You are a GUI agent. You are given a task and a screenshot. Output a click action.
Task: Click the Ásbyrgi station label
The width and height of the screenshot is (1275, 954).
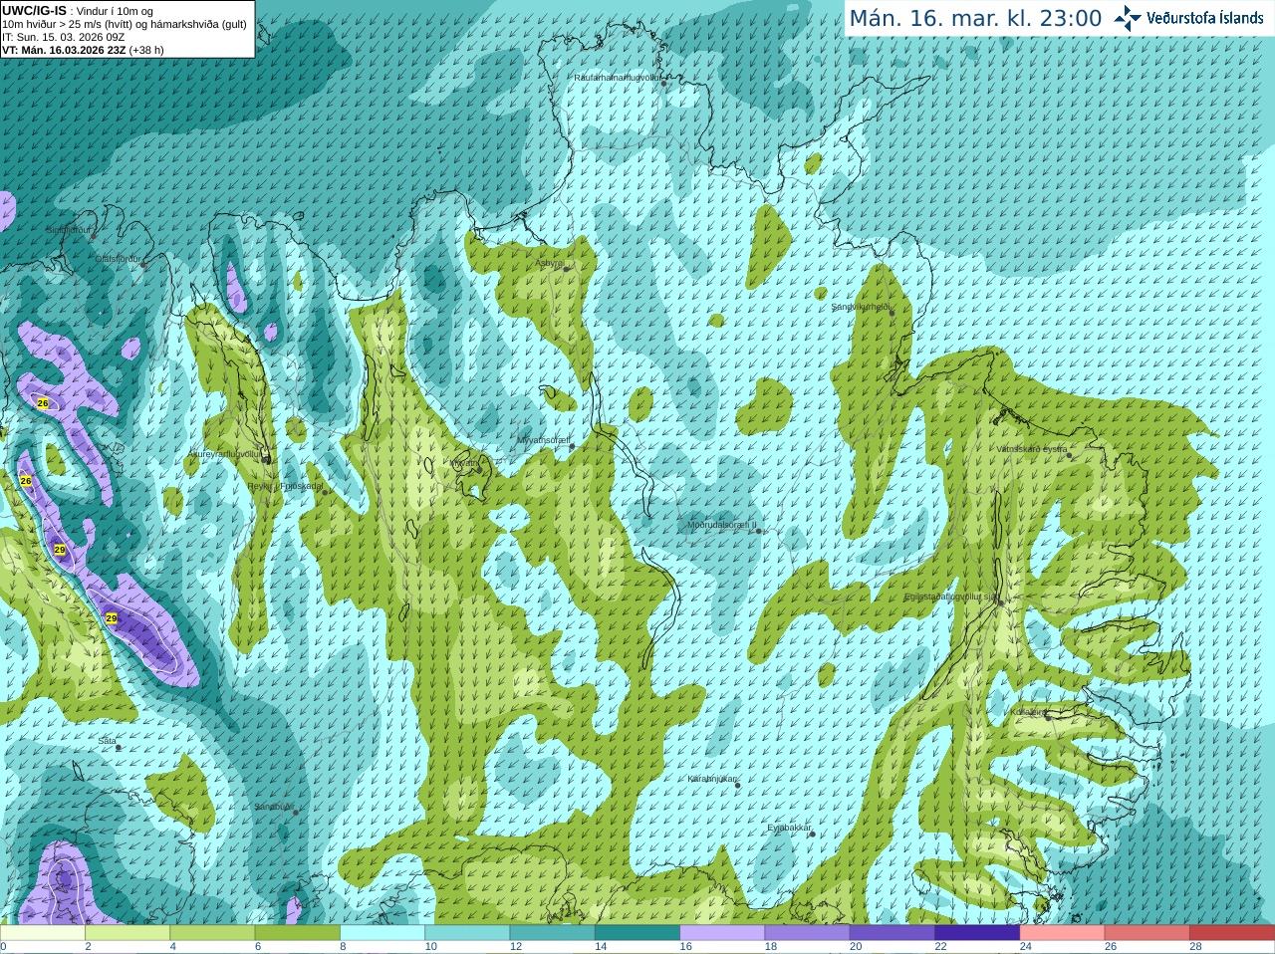coord(549,263)
